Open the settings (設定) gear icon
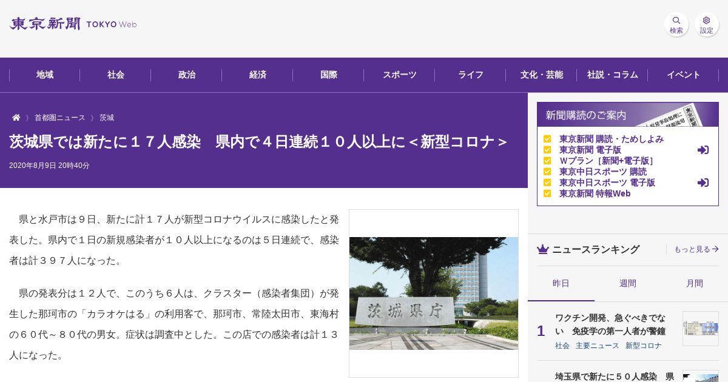The height and width of the screenshot is (382, 728). pyautogui.click(x=707, y=24)
